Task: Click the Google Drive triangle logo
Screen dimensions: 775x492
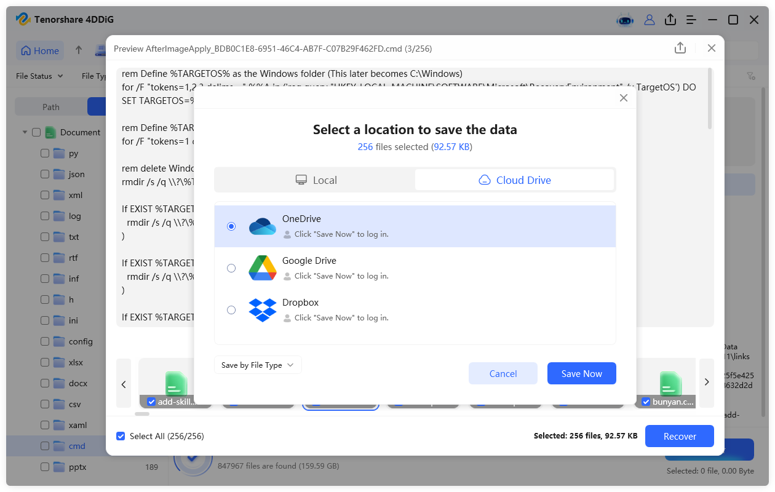Action: point(263,268)
